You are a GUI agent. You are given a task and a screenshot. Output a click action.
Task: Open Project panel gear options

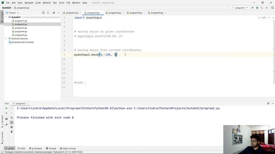[54, 13]
